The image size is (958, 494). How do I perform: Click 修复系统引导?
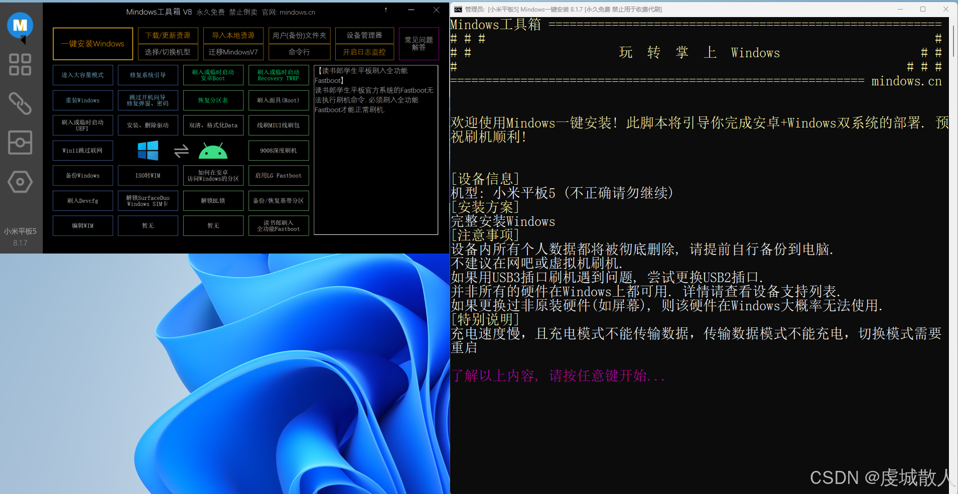tap(148, 75)
